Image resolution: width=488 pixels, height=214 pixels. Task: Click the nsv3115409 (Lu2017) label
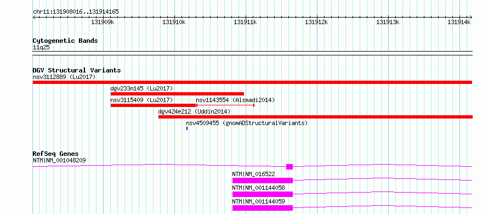pyautogui.click(x=141, y=100)
